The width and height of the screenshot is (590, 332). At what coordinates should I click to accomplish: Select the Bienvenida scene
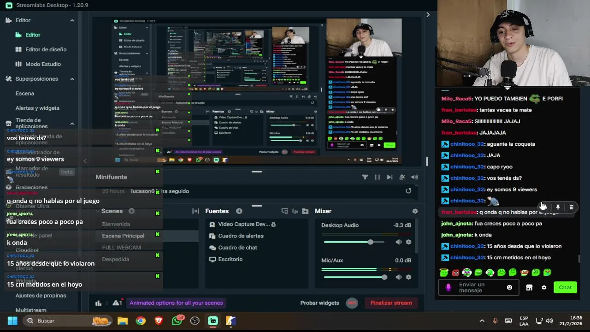(x=116, y=224)
